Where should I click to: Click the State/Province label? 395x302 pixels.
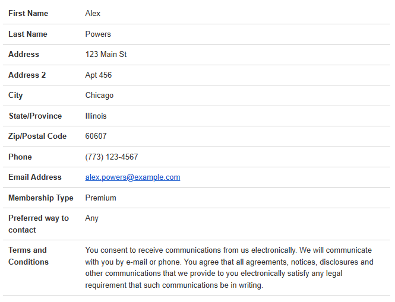tap(35, 116)
